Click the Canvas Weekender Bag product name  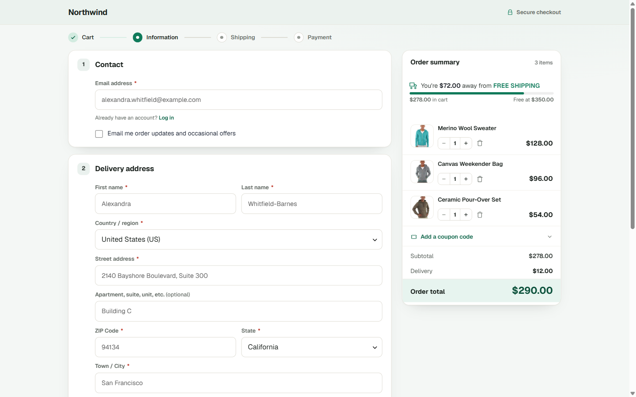click(x=470, y=164)
